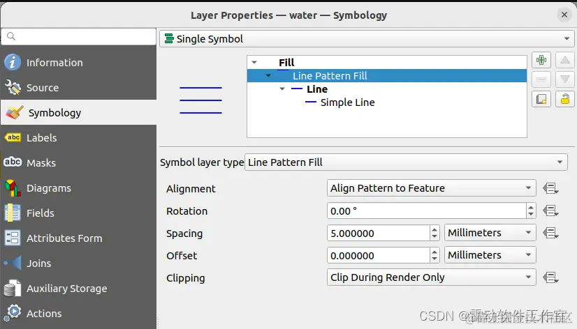Viewport: 577px width, 329px height.
Task: Toggle the lock symbol layer padlock button
Action: (x=565, y=99)
